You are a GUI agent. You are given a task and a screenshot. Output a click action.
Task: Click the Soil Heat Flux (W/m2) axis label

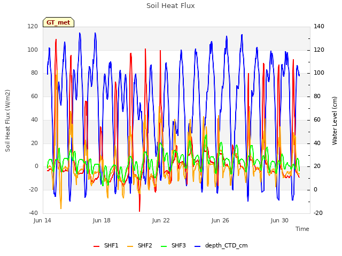7,121
